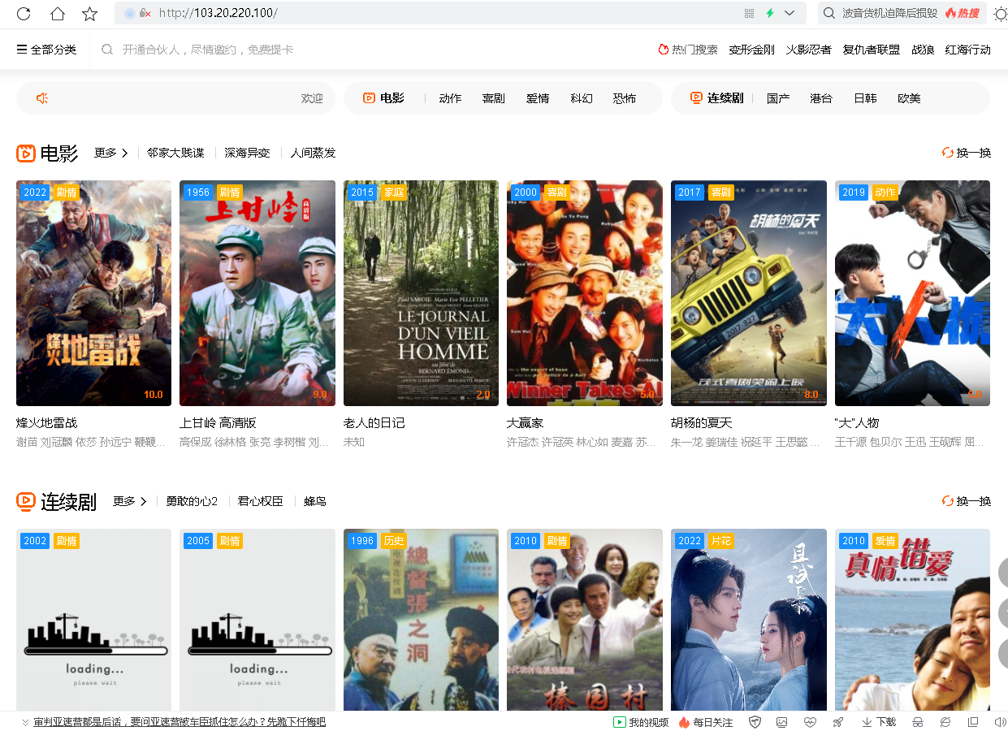1008x731 pixels.
Task: Click the 烽火地雷战 title text
Action: tap(47, 423)
